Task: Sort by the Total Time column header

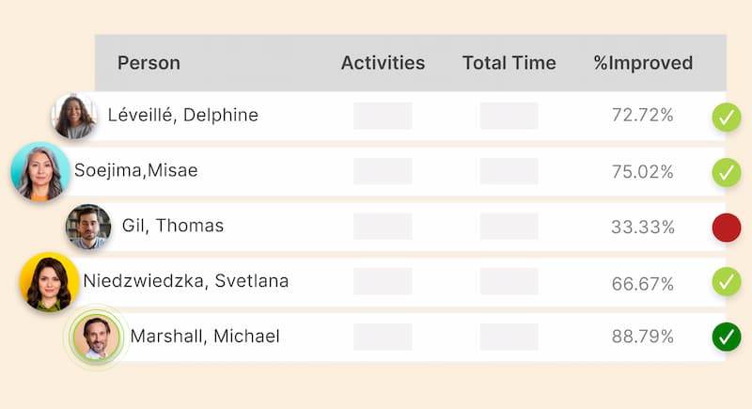Action: pyautogui.click(x=509, y=63)
